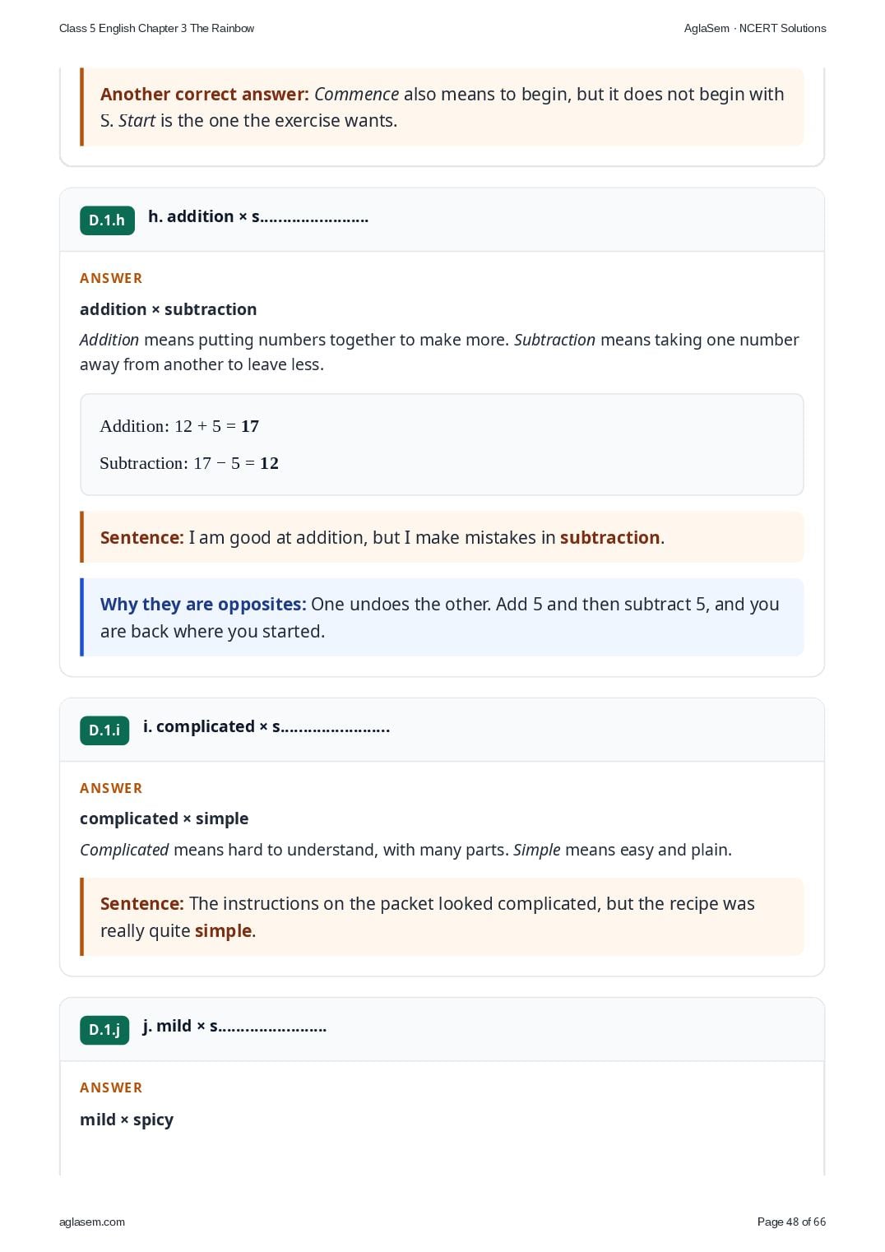Select the question 'h. addition × s...' heading
885x1252 pixels.
coord(258,217)
